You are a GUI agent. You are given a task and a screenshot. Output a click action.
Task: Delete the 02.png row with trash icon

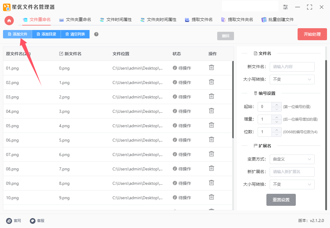tap(211, 82)
